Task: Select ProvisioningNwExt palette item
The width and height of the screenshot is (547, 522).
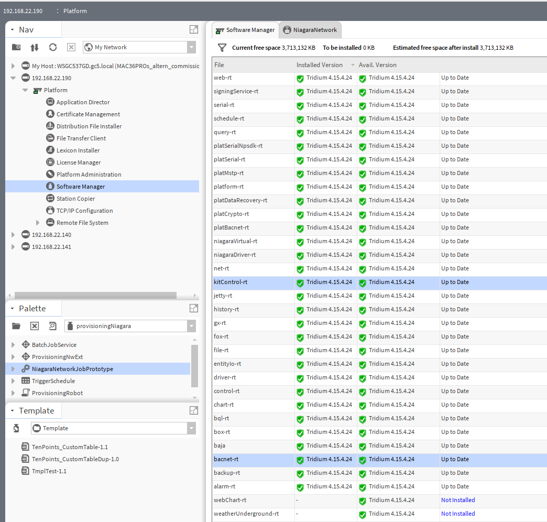Action: (x=57, y=357)
